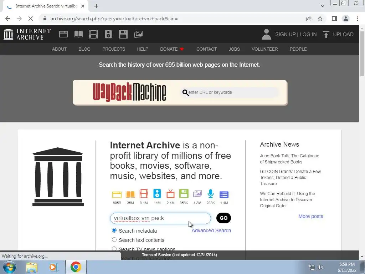Open the Windows Start button
Viewport: 365px width, 274px height.
[x=10, y=267]
